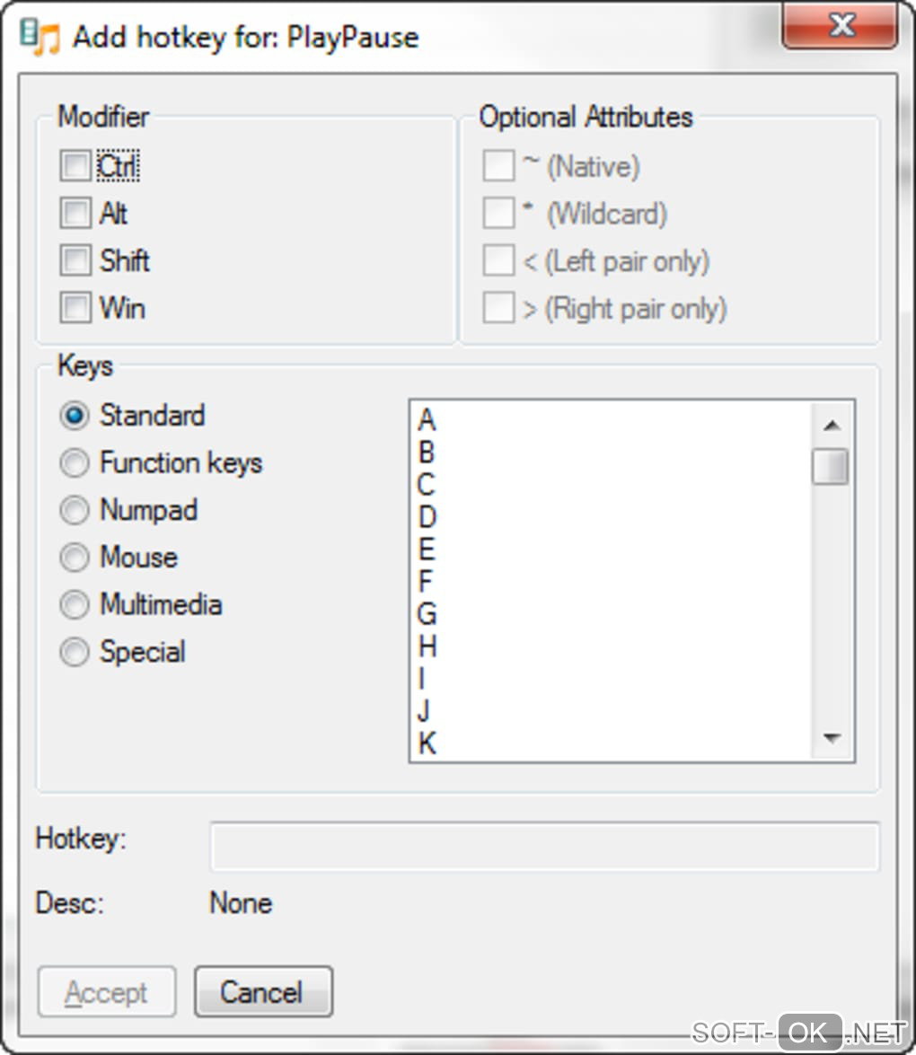Tick the Win modifier checkbox
This screenshot has width=916, height=1055.
pyautogui.click(x=75, y=309)
